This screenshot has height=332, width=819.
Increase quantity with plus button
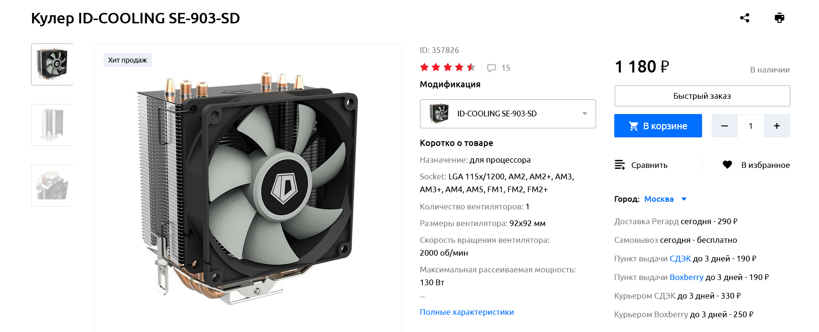click(x=777, y=126)
